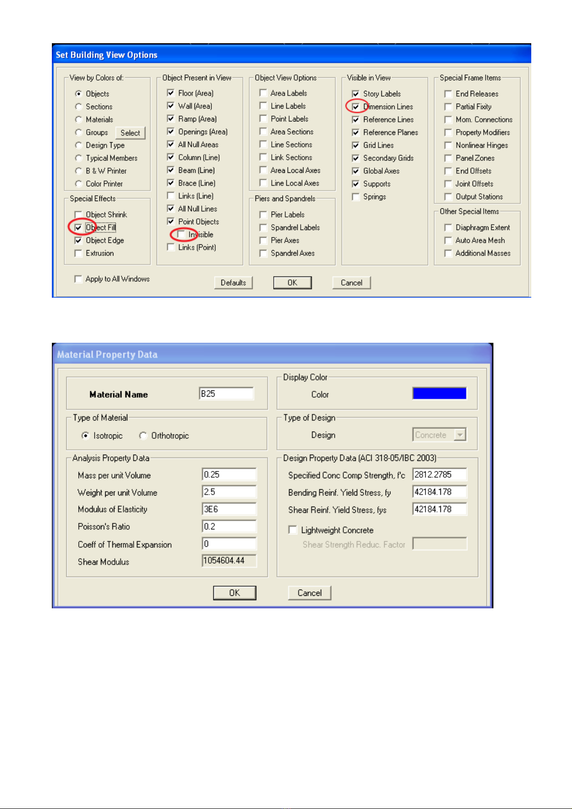Cancel the Material Property Data dialog
The width and height of the screenshot is (572, 809).
(x=309, y=593)
